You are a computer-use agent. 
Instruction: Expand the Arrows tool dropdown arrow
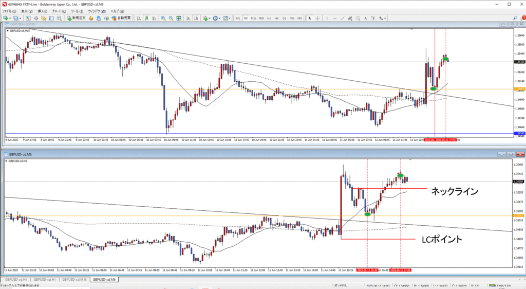(x=385, y=18)
